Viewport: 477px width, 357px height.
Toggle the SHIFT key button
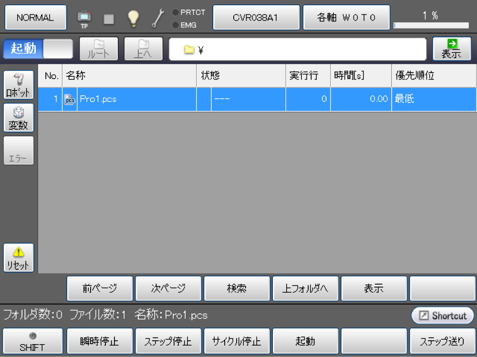(32, 341)
